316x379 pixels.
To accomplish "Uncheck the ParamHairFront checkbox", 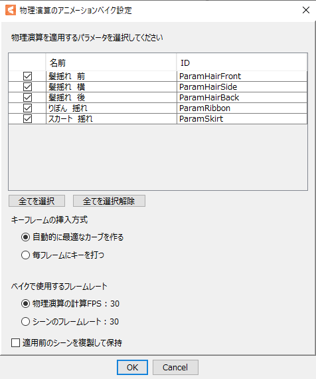I will (27, 76).
